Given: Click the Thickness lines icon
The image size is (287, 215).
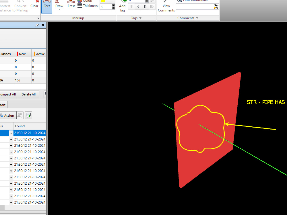Looking at the screenshot, I should pos(79,6).
